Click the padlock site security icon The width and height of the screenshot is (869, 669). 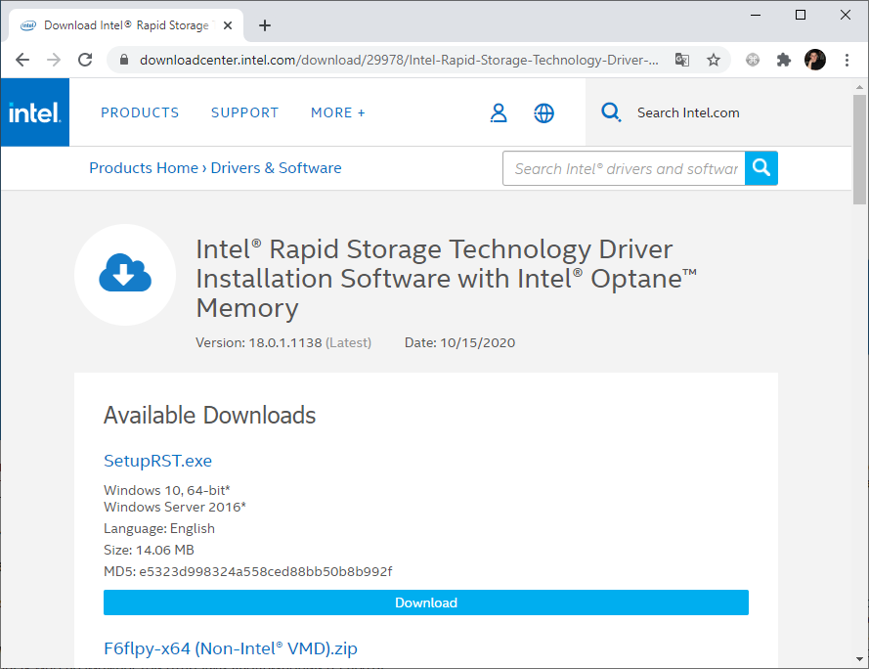123,60
